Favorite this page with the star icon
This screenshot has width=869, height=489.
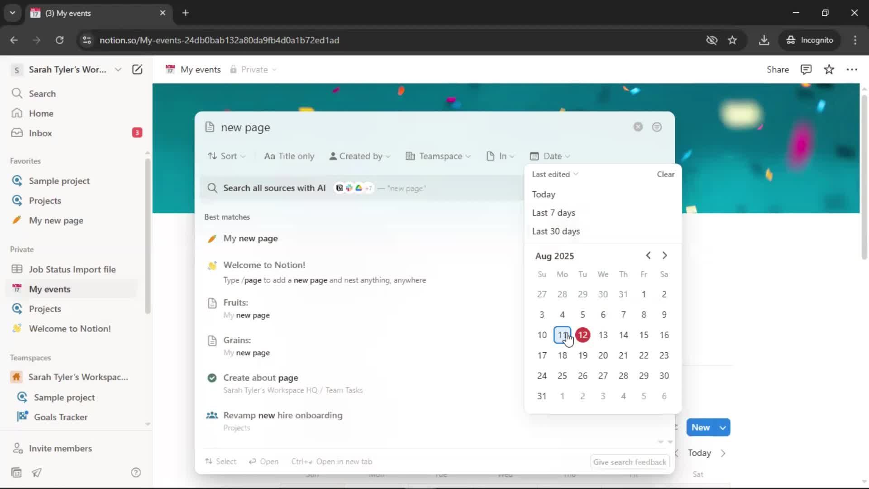tap(829, 69)
